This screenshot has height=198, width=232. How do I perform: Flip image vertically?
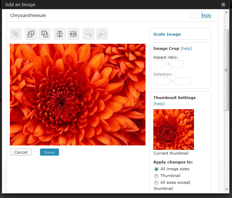(60, 34)
